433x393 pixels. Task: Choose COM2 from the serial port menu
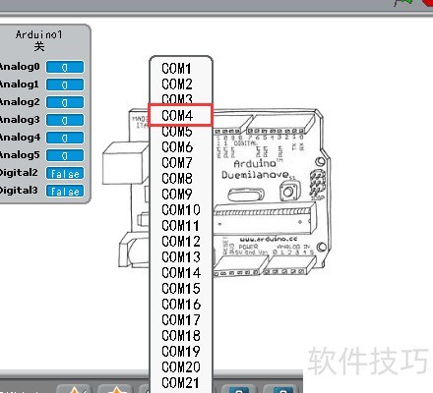tap(177, 84)
